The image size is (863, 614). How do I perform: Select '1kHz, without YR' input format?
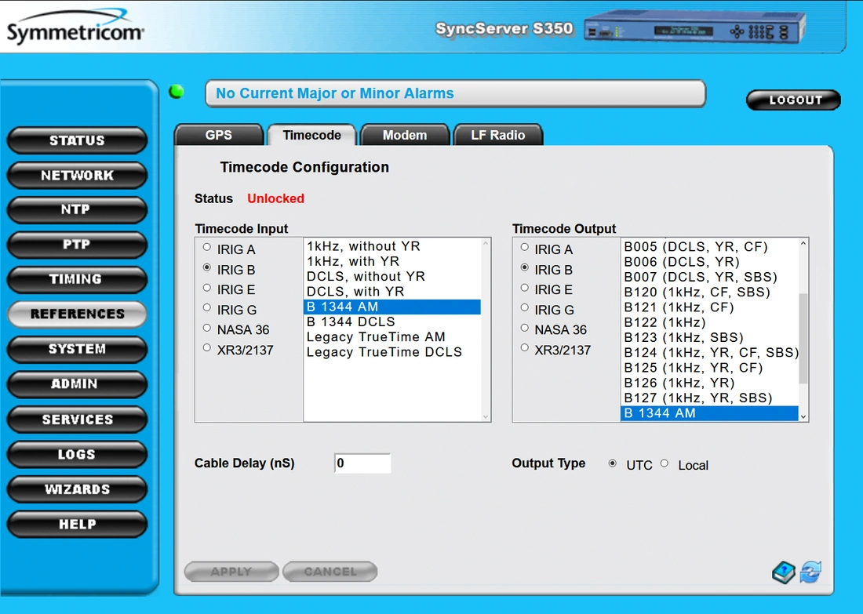[x=391, y=246]
